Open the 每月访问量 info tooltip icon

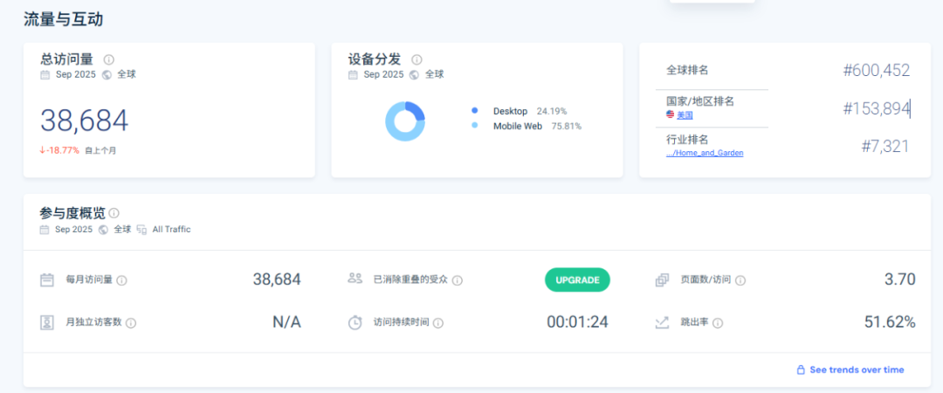[122, 280]
